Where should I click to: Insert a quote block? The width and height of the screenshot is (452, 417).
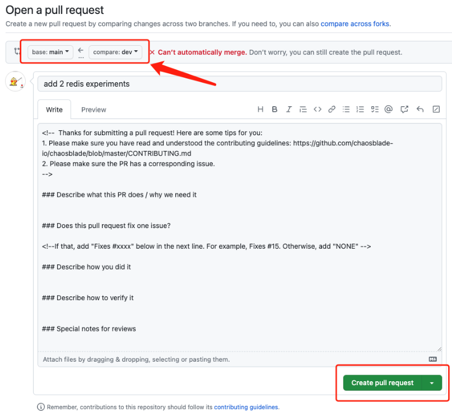(x=303, y=110)
